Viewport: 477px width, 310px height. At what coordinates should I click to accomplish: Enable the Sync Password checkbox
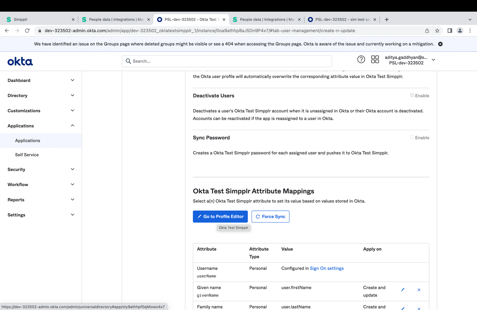(x=412, y=137)
